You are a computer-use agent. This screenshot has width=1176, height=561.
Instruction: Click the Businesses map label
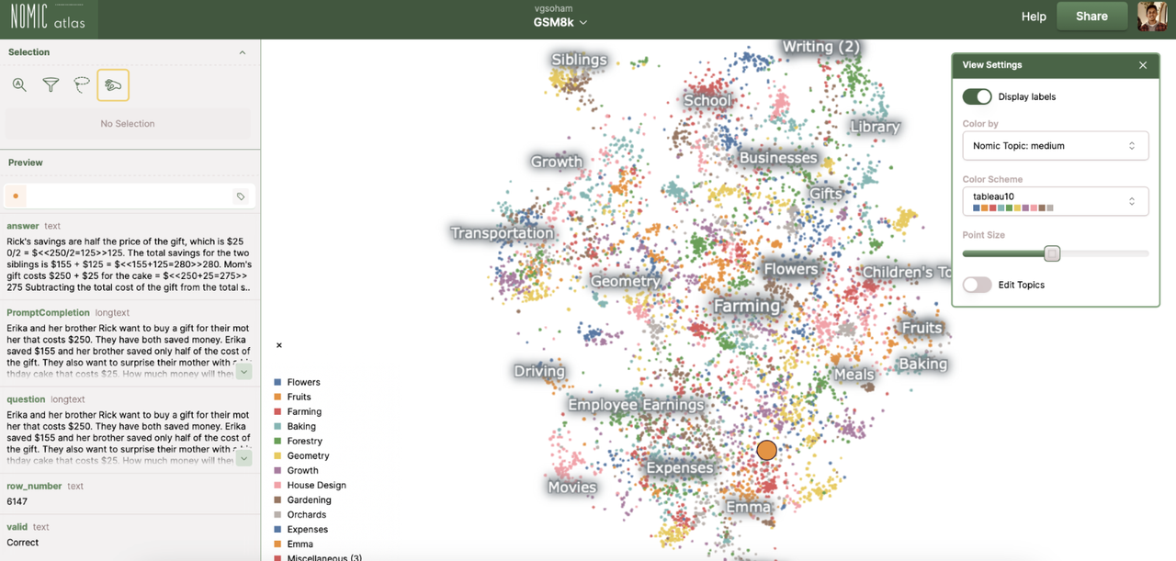click(x=778, y=158)
